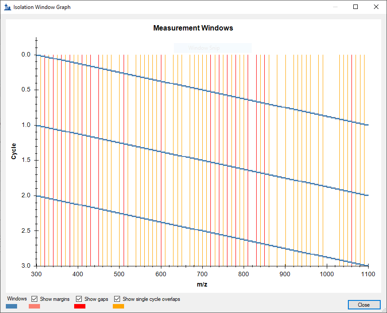Maximize the Isolation Window Graph window
This screenshot has width=387, height=313.
tap(356, 7)
